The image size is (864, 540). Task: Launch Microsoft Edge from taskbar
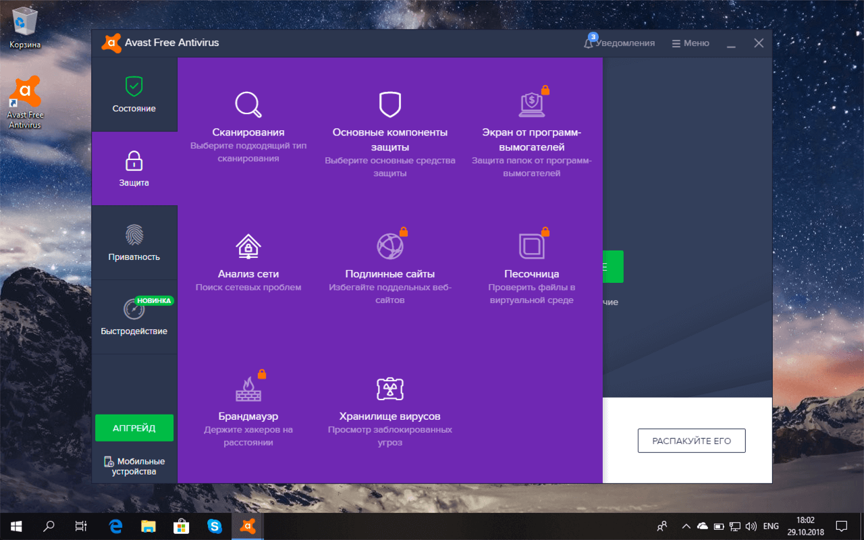click(115, 526)
